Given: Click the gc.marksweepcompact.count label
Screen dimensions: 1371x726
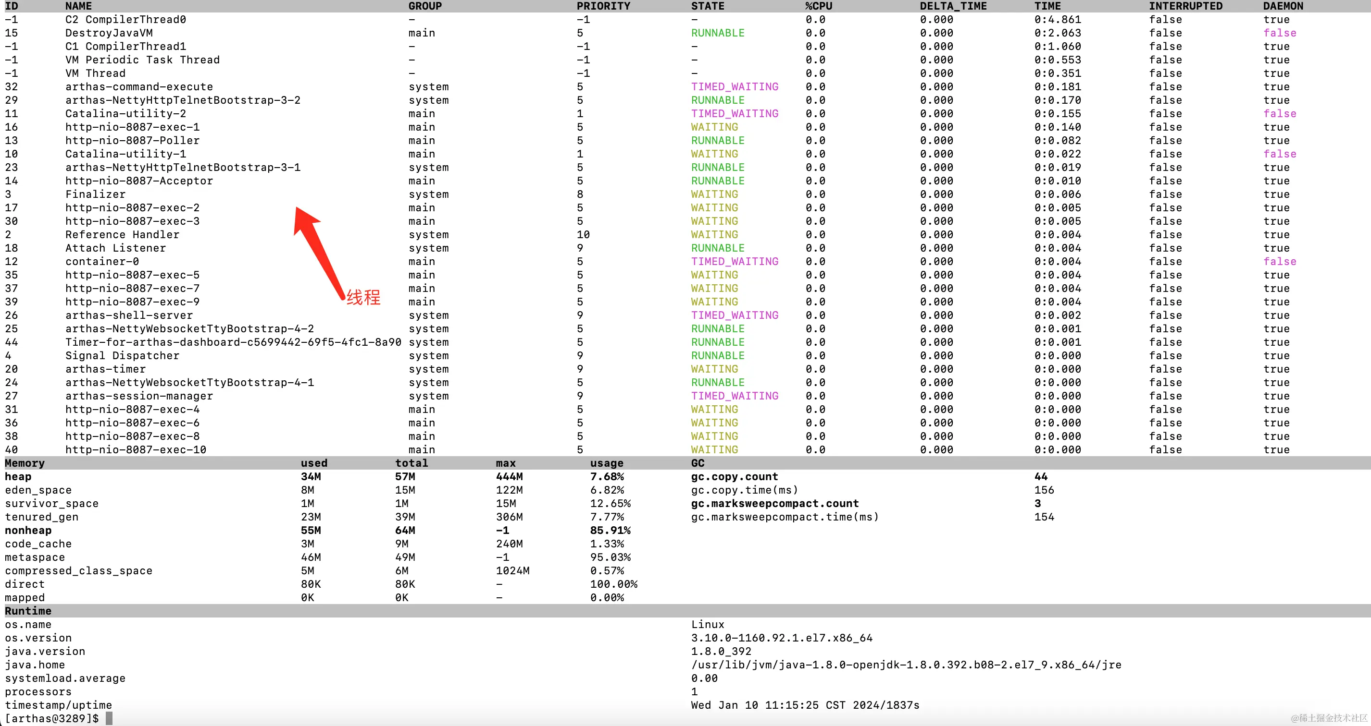Looking at the screenshot, I should [775, 503].
